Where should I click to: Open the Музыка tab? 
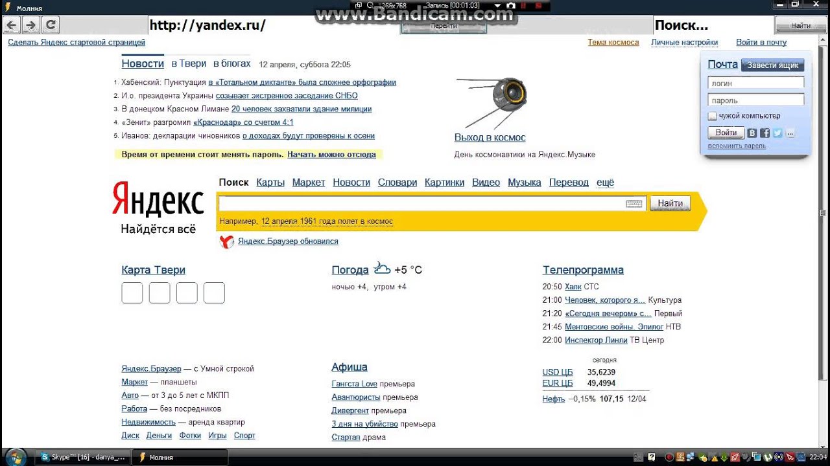point(525,183)
